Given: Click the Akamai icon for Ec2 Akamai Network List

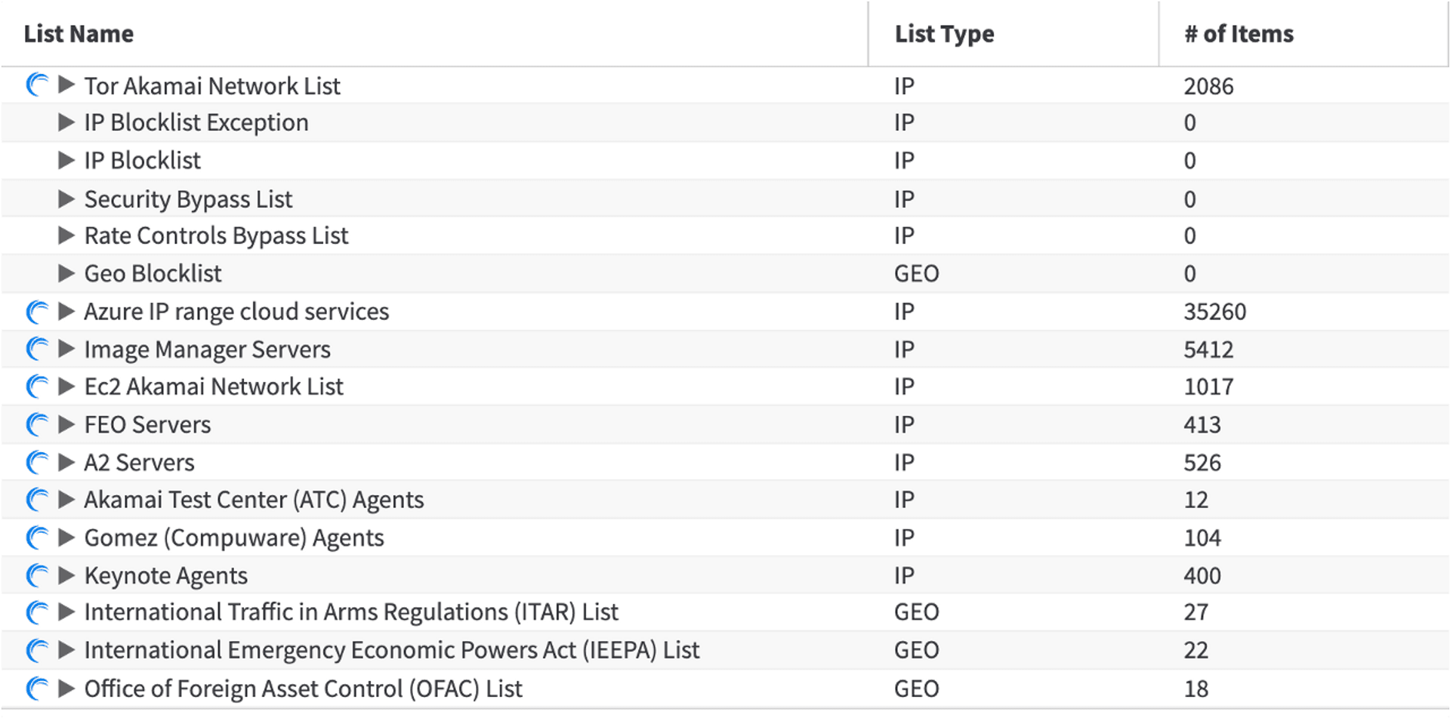Looking at the screenshot, I should (x=37, y=387).
